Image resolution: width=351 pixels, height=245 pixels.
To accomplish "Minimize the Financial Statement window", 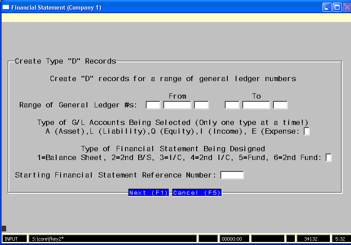I will [327, 7].
